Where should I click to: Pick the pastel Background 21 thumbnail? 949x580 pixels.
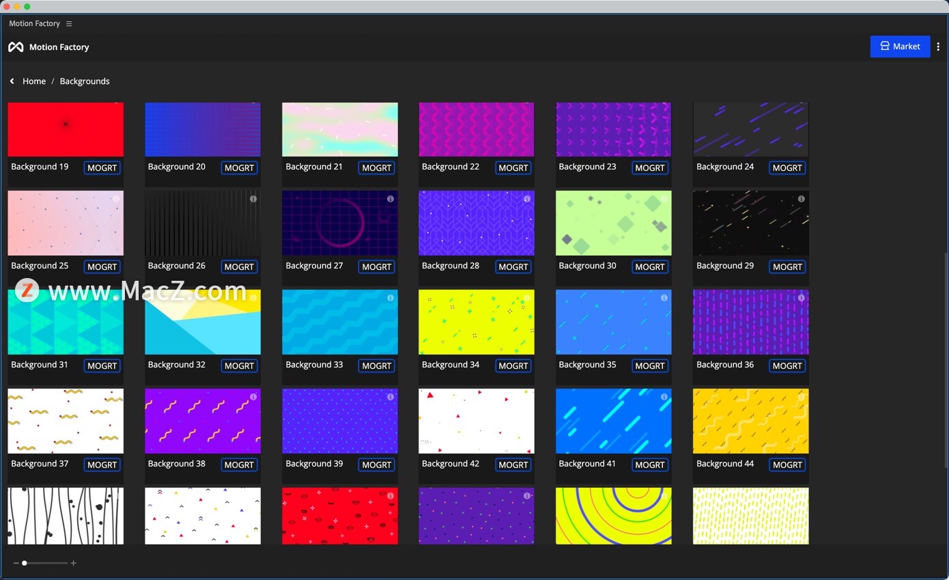coord(340,130)
